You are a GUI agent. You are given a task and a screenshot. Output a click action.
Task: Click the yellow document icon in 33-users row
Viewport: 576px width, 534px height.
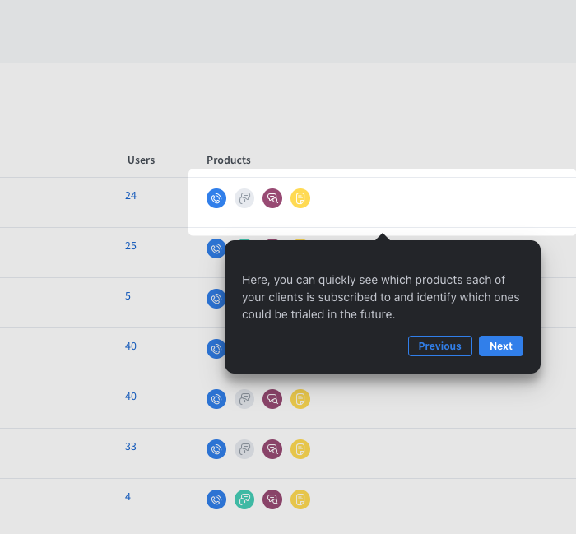pos(300,449)
